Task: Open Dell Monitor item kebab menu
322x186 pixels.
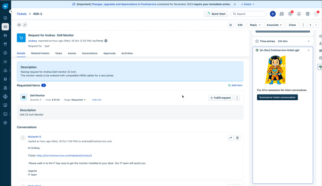Action: (x=237, y=98)
